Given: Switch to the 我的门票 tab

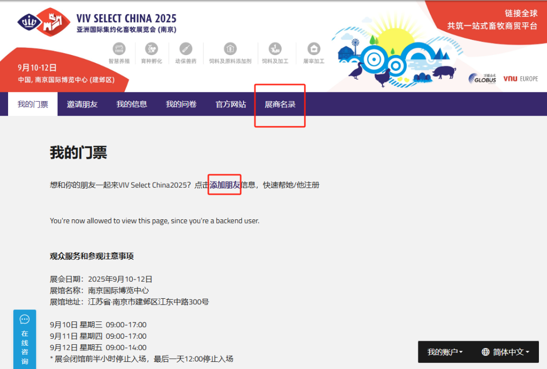Looking at the screenshot, I should point(33,104).
